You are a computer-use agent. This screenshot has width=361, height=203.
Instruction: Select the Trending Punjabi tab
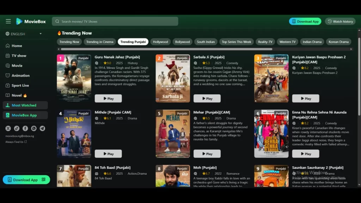[133, 42]
